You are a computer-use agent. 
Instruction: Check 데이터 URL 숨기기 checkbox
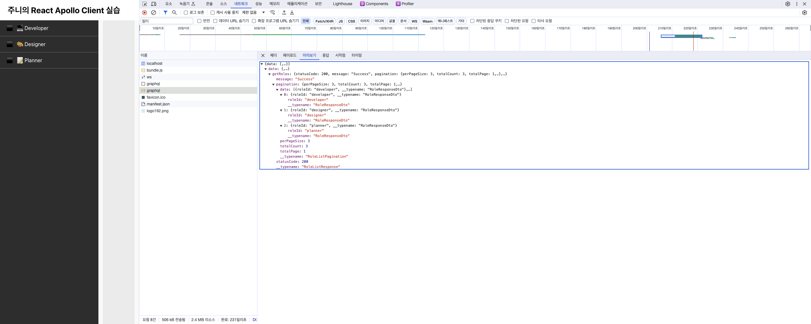[215, 21]
